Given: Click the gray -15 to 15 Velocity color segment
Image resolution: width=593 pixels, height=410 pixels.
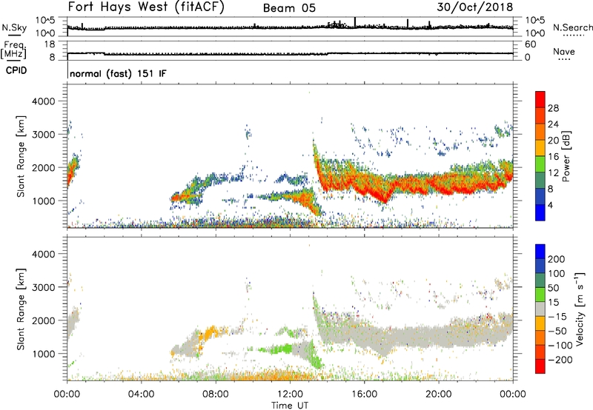Looking at the screenshot, I should pyautogui.click(x=540, y=309).
